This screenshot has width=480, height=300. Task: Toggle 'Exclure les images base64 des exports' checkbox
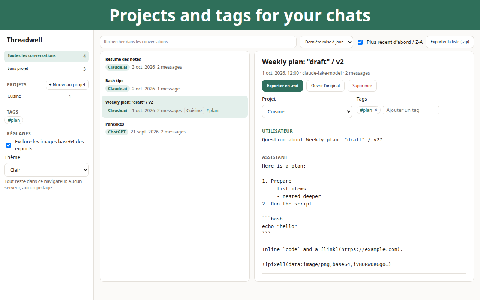(9, 145)
